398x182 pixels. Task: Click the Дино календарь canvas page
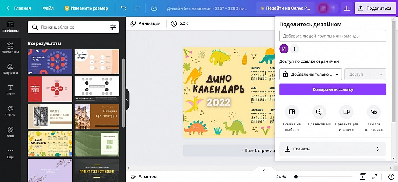(229, 92)
